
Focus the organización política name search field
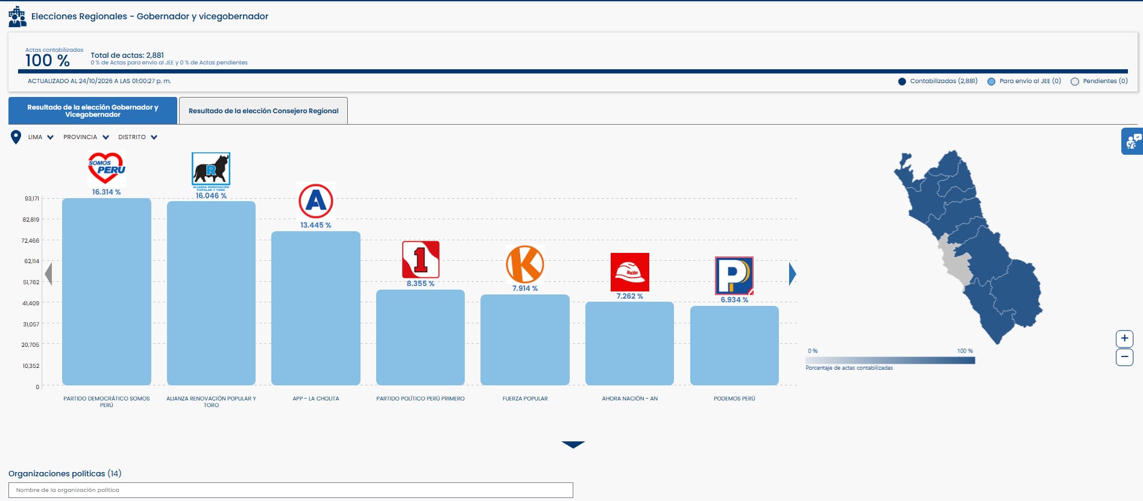(291, 490)
